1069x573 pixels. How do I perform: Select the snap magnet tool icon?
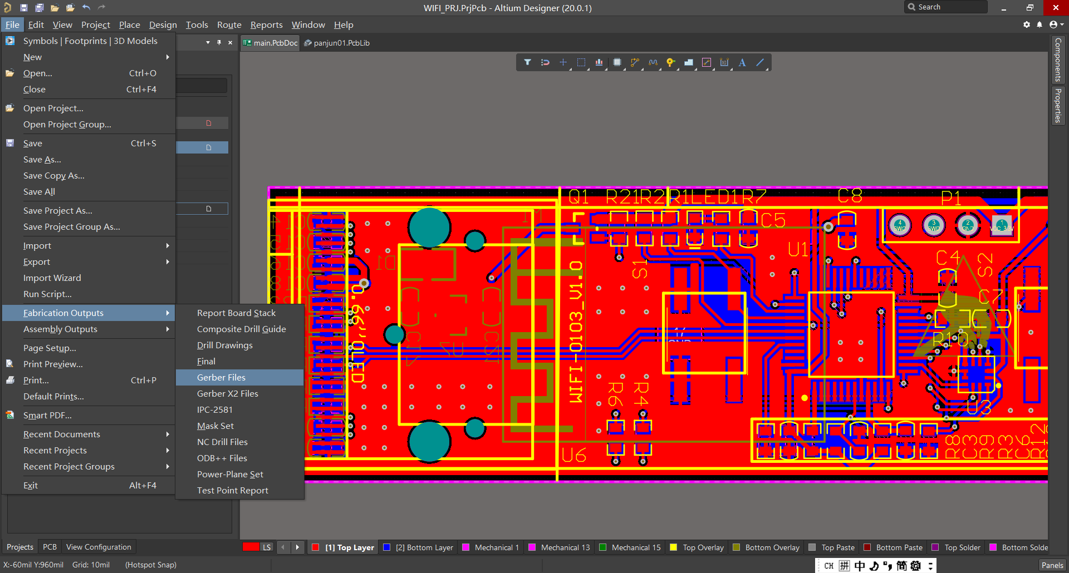pyautogui.click(x=545, y=62)
